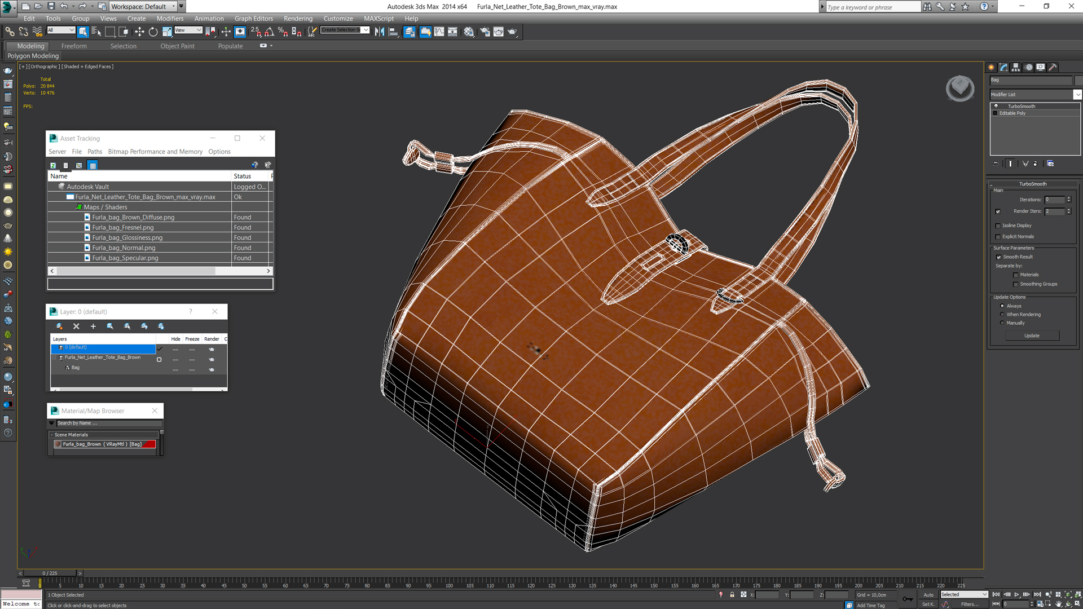Click the Key Filters button
Screen dimensions: 1083x609
(x=969, y=604)
